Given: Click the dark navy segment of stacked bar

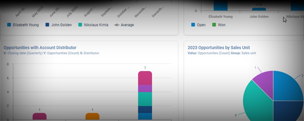Looking at the screenshot, I should click(145, 110).
